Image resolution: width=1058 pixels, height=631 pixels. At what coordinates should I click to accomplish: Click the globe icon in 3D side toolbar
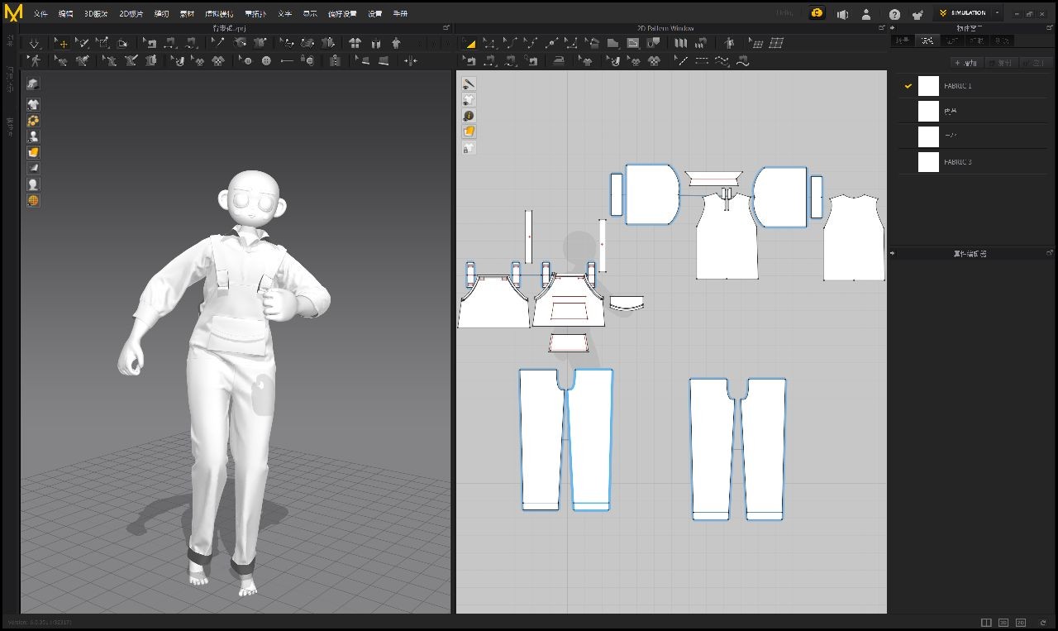(x=34, y=200)
